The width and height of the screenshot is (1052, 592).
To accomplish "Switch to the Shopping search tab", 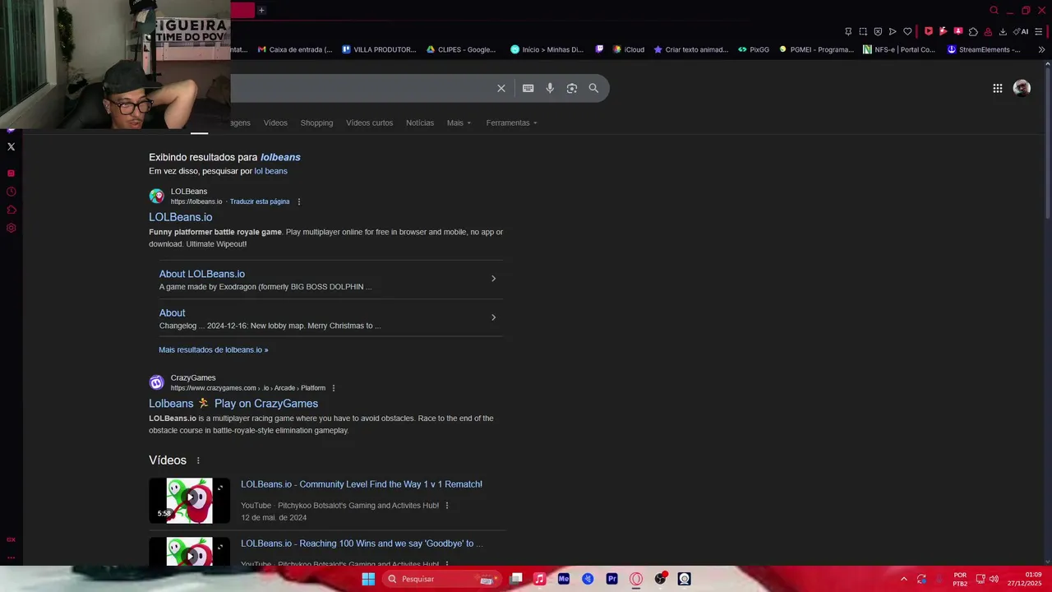I will click(x=316, y=123).
